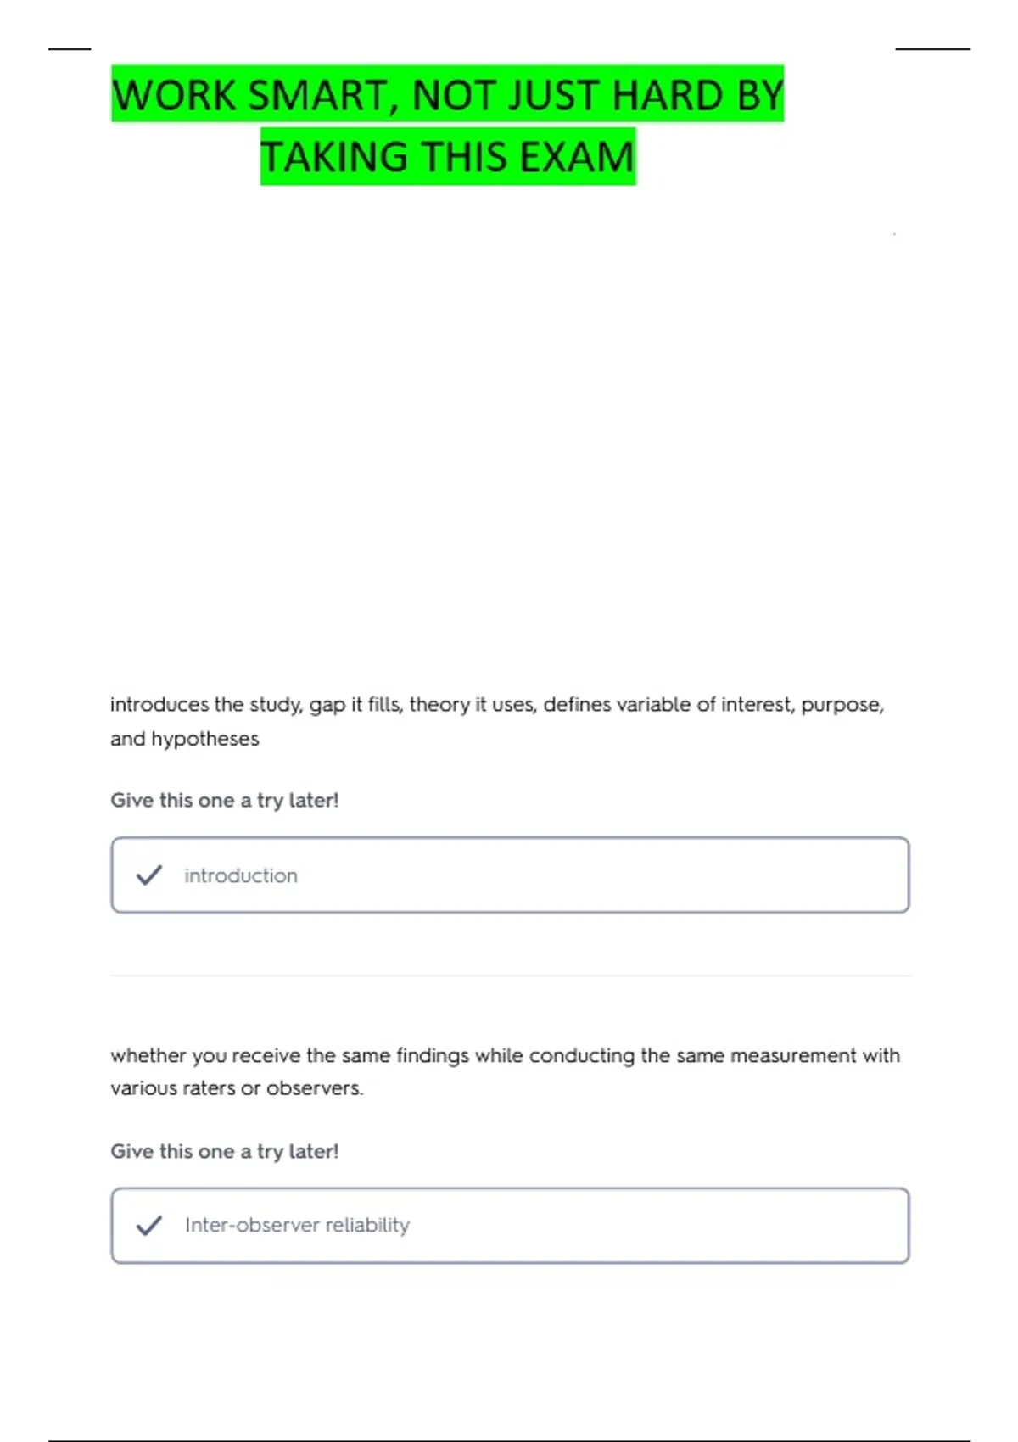Click the "WORK SMART, NOT JUST HARD BY" heading
This screenshot has height=1442, width=1018.
[x=448, y=94]
